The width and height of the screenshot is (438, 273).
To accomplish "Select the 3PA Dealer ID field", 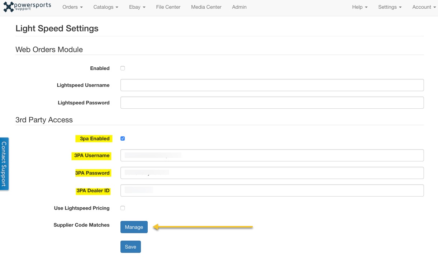I will [x=272, y=190].
